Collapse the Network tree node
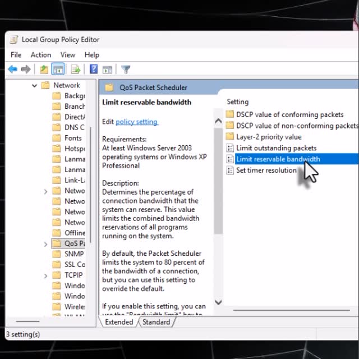The height and width of the screenshot is (359, 359). pos(34,86)
